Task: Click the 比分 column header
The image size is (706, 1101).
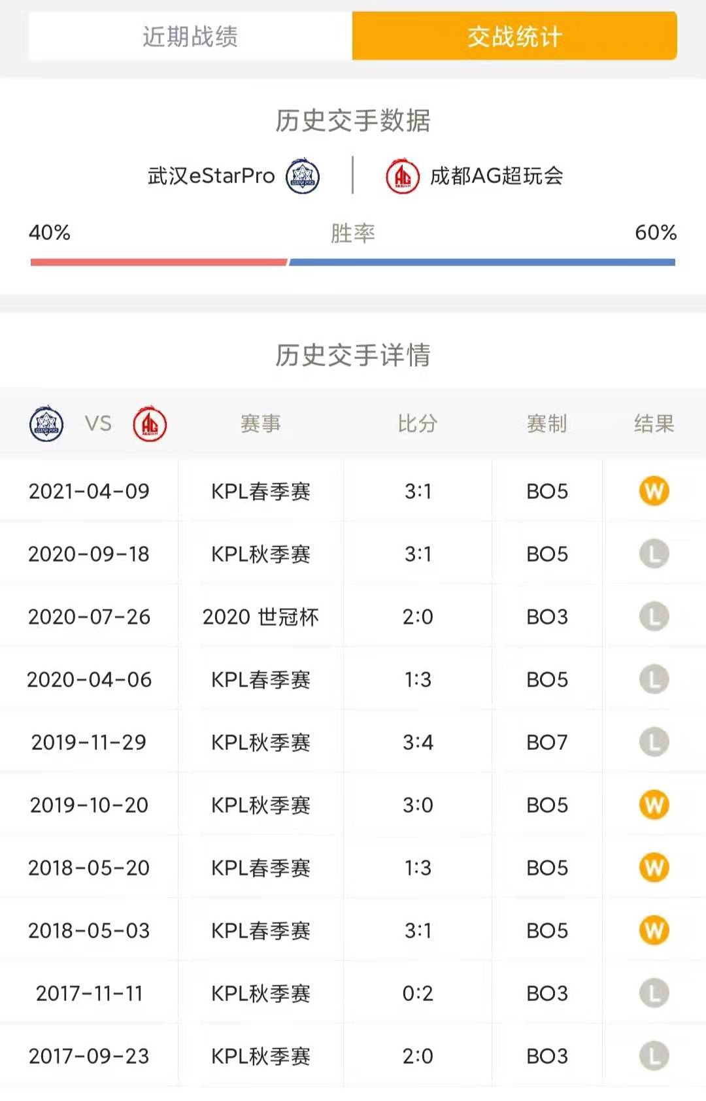Action: coord(418,424)
